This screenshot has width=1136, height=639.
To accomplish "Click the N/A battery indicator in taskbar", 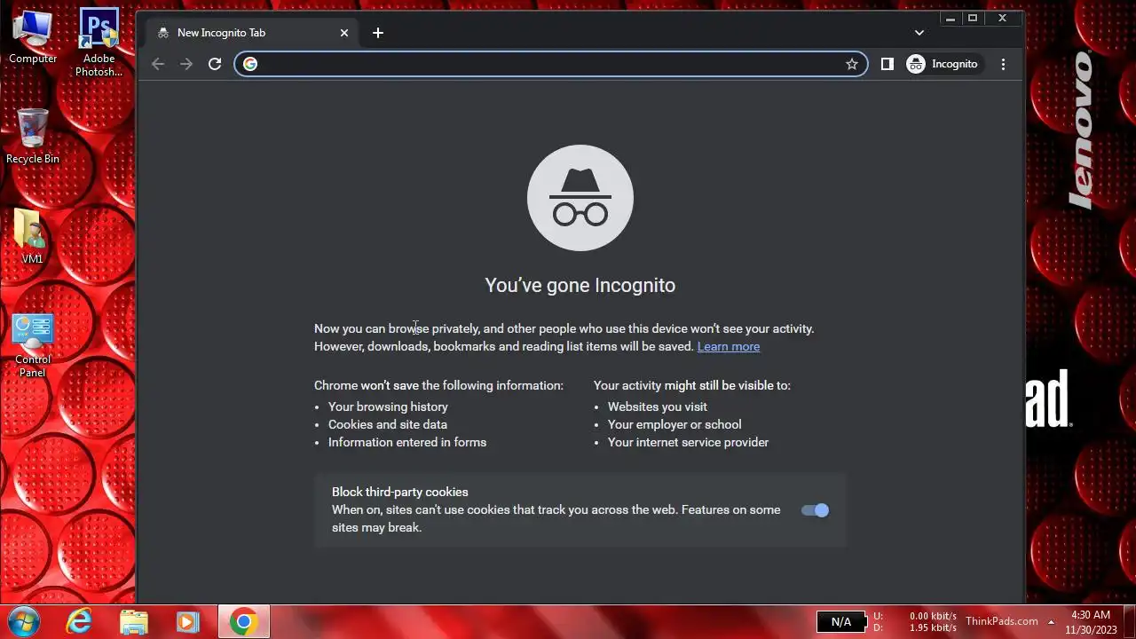I will 840,622.
